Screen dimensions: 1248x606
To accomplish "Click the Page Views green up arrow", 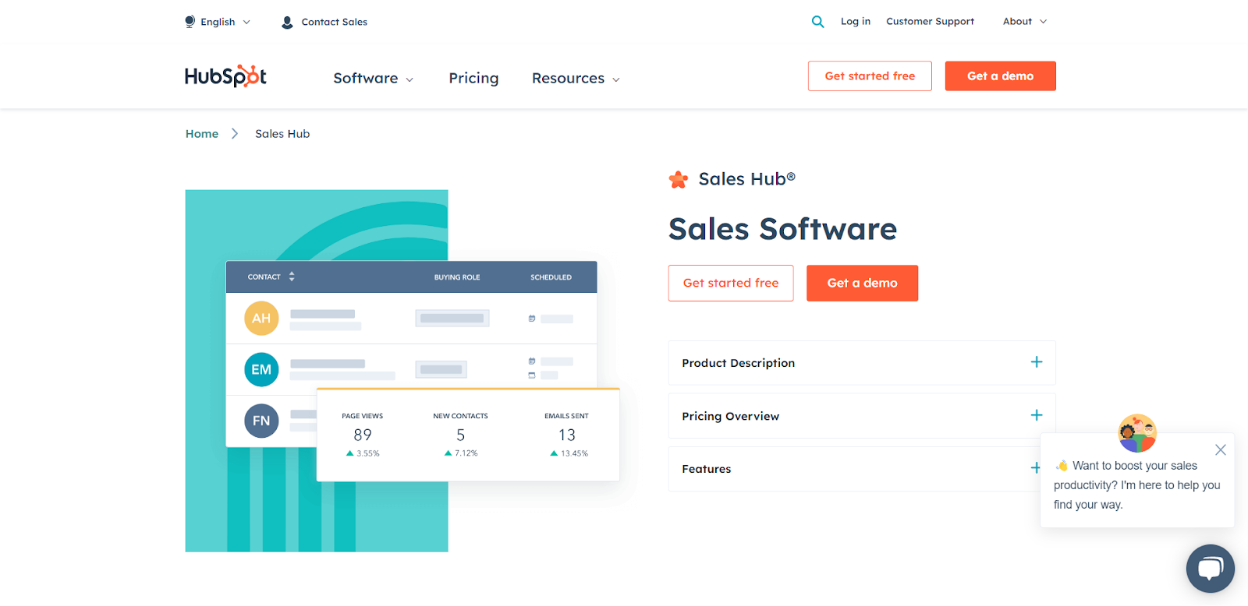I will 350,453.
